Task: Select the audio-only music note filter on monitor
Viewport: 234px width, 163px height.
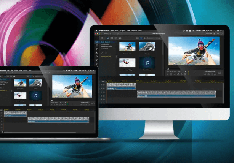Action: (120, 38)
